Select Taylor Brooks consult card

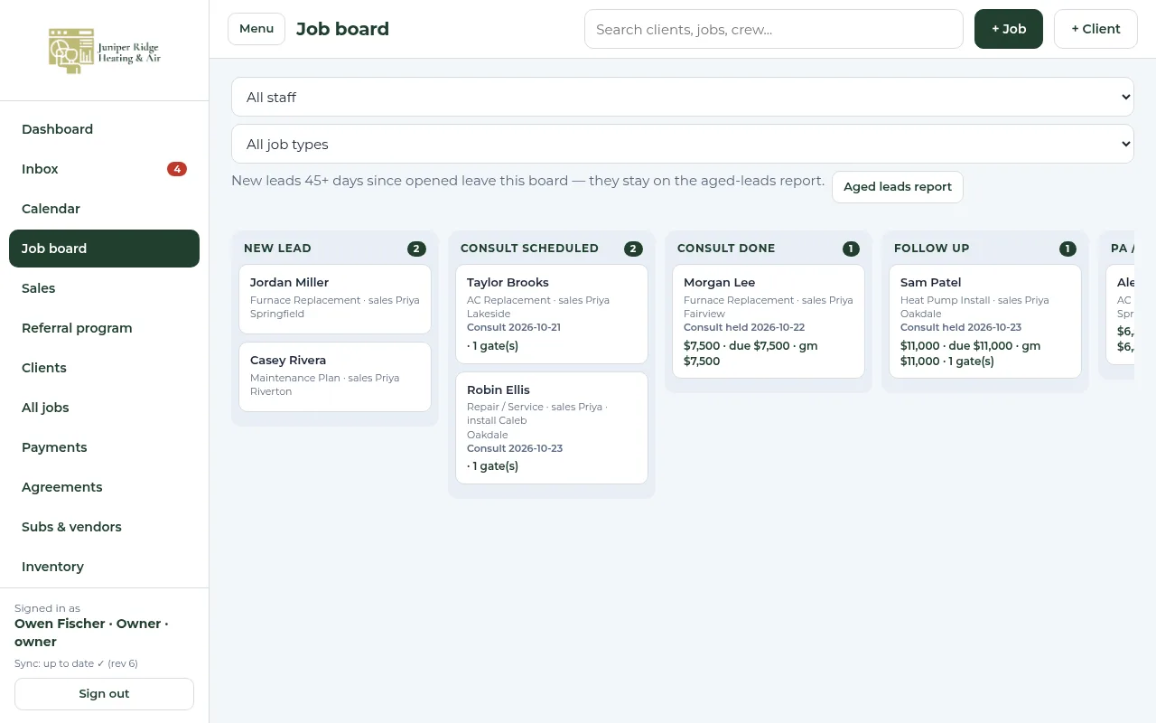[x=552, y=314]
